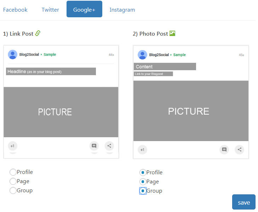The height and width of the screenshot is (212, 258).
Task: Select Profile radio under Link Post
Action: 13,172
